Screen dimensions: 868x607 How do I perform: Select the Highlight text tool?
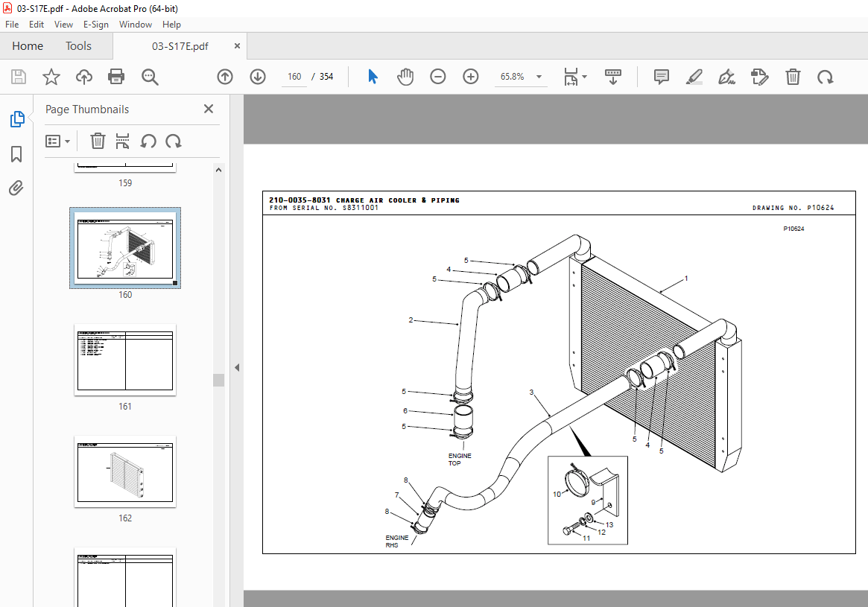click(x=694, y=76)
